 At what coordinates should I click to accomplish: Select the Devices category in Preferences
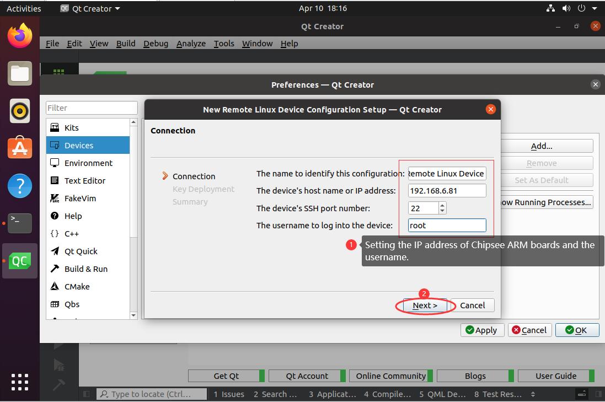pyautogui.click(x=88, y=146)
